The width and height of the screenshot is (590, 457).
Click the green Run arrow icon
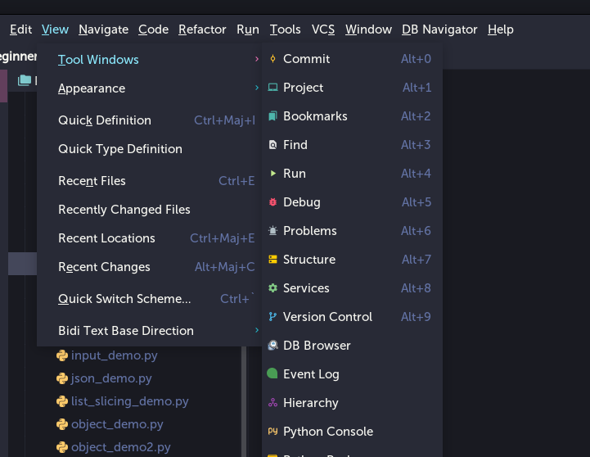[272, 174]
